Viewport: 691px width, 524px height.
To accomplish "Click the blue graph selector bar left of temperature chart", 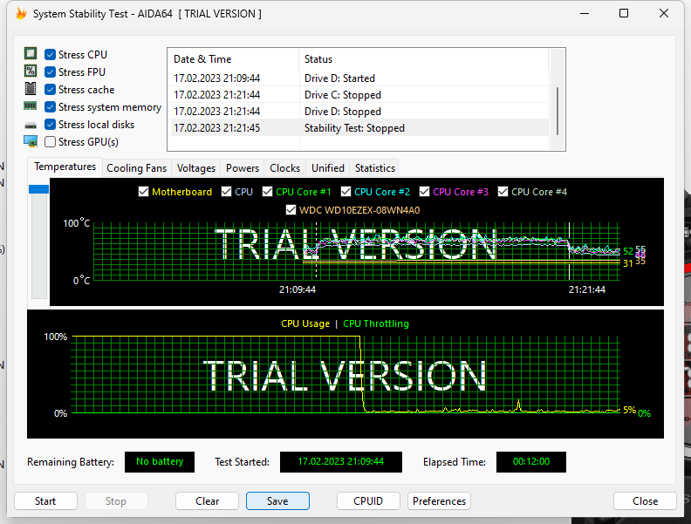I will (x=38, y=189).
